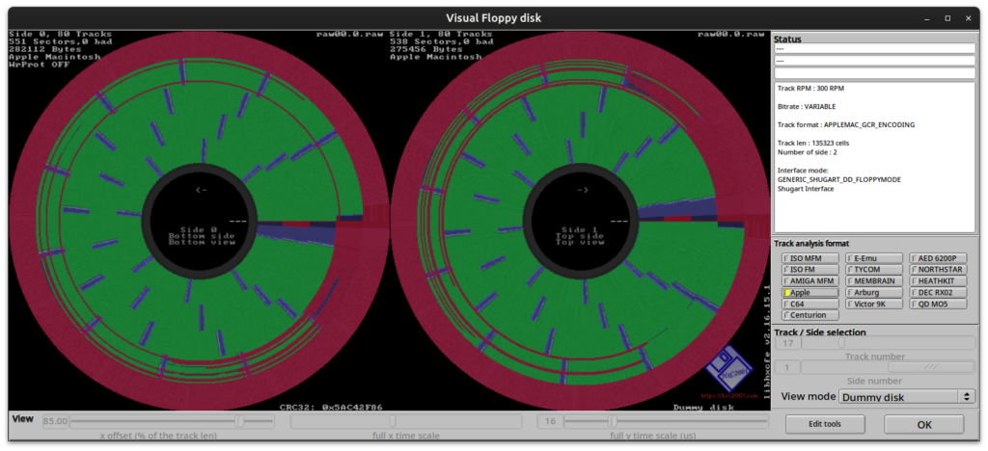988x451 pixels.
Task: Enable the ISO MFM analysis format
Action: tap(810, 258)
